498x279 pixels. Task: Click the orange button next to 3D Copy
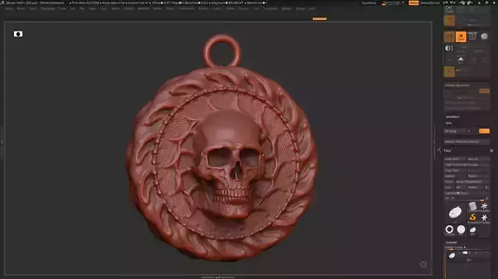484,131
